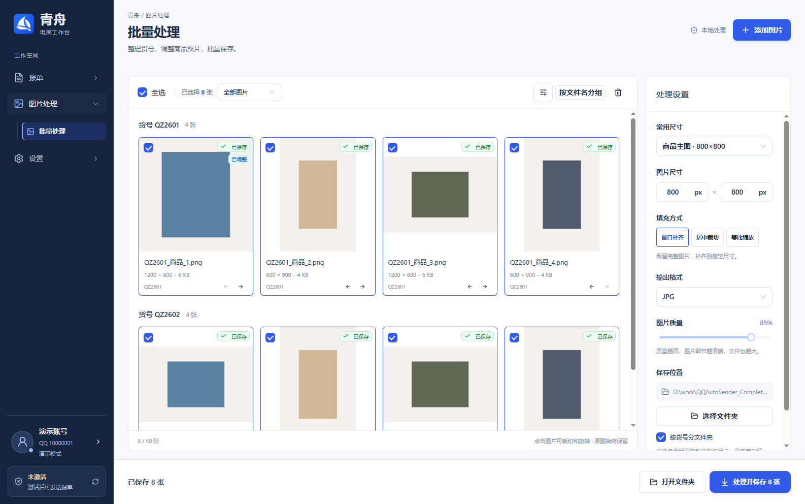This screenshot has width=805, height=504.
Task: Select 等比缩放 fill mode
Action: [x=743, y=237]
